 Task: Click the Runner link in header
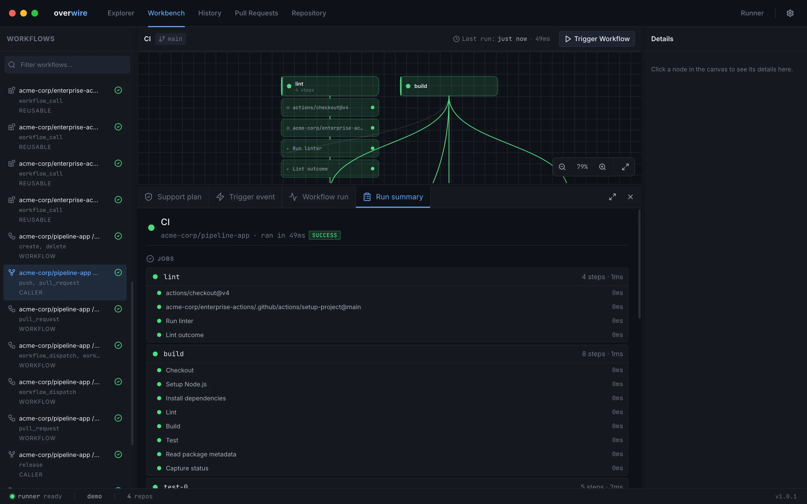752,13
